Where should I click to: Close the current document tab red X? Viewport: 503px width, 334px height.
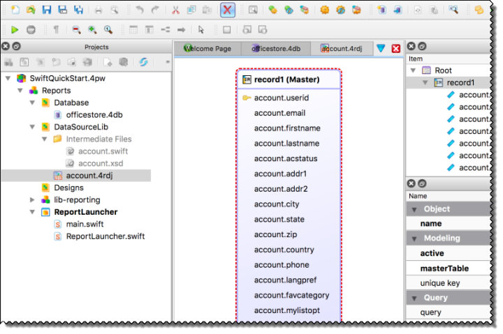pos(396,48)
